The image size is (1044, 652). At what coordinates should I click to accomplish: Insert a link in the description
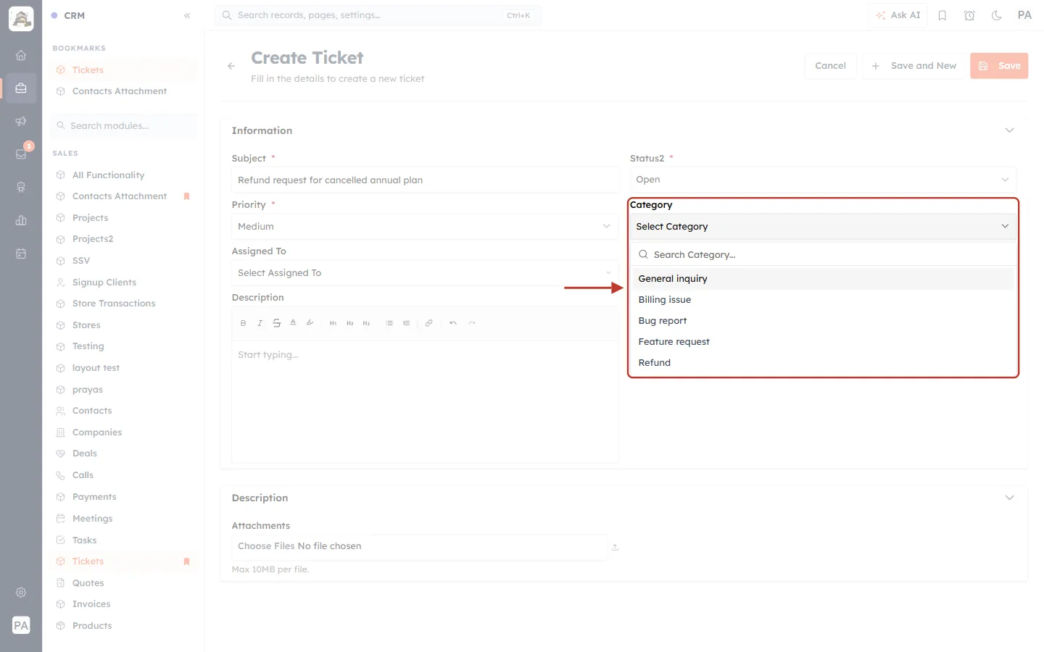pos(428,323)
